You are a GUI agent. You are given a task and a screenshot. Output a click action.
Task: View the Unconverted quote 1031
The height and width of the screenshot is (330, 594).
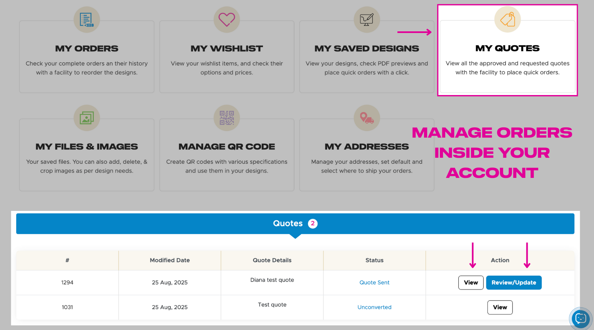(500, 307)
